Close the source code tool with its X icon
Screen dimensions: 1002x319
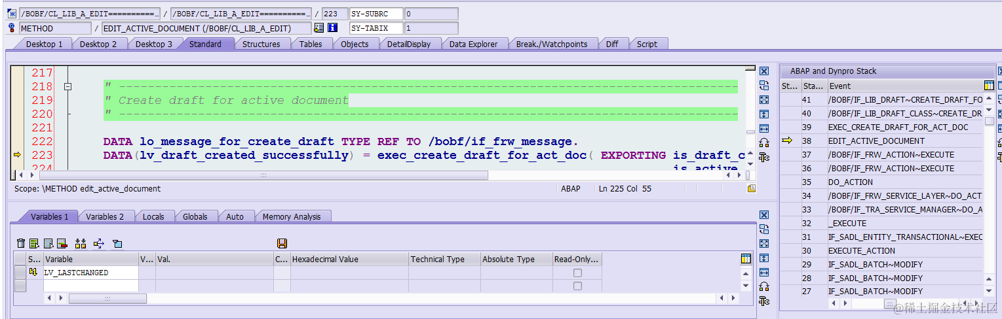pos(764,71)
